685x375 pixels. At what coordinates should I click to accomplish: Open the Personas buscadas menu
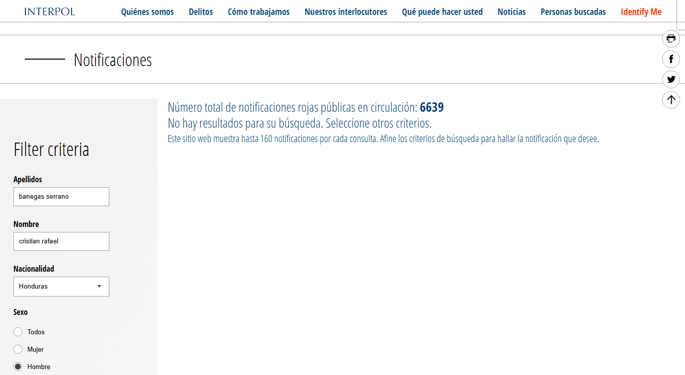click(x=573, y=12)
